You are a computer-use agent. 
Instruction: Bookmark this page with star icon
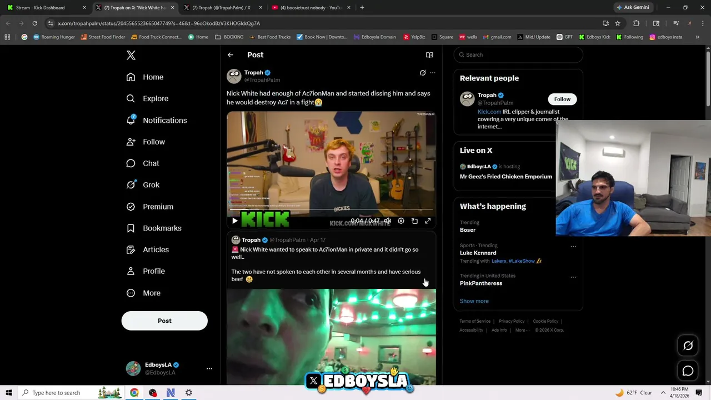(x=618, y=23)
